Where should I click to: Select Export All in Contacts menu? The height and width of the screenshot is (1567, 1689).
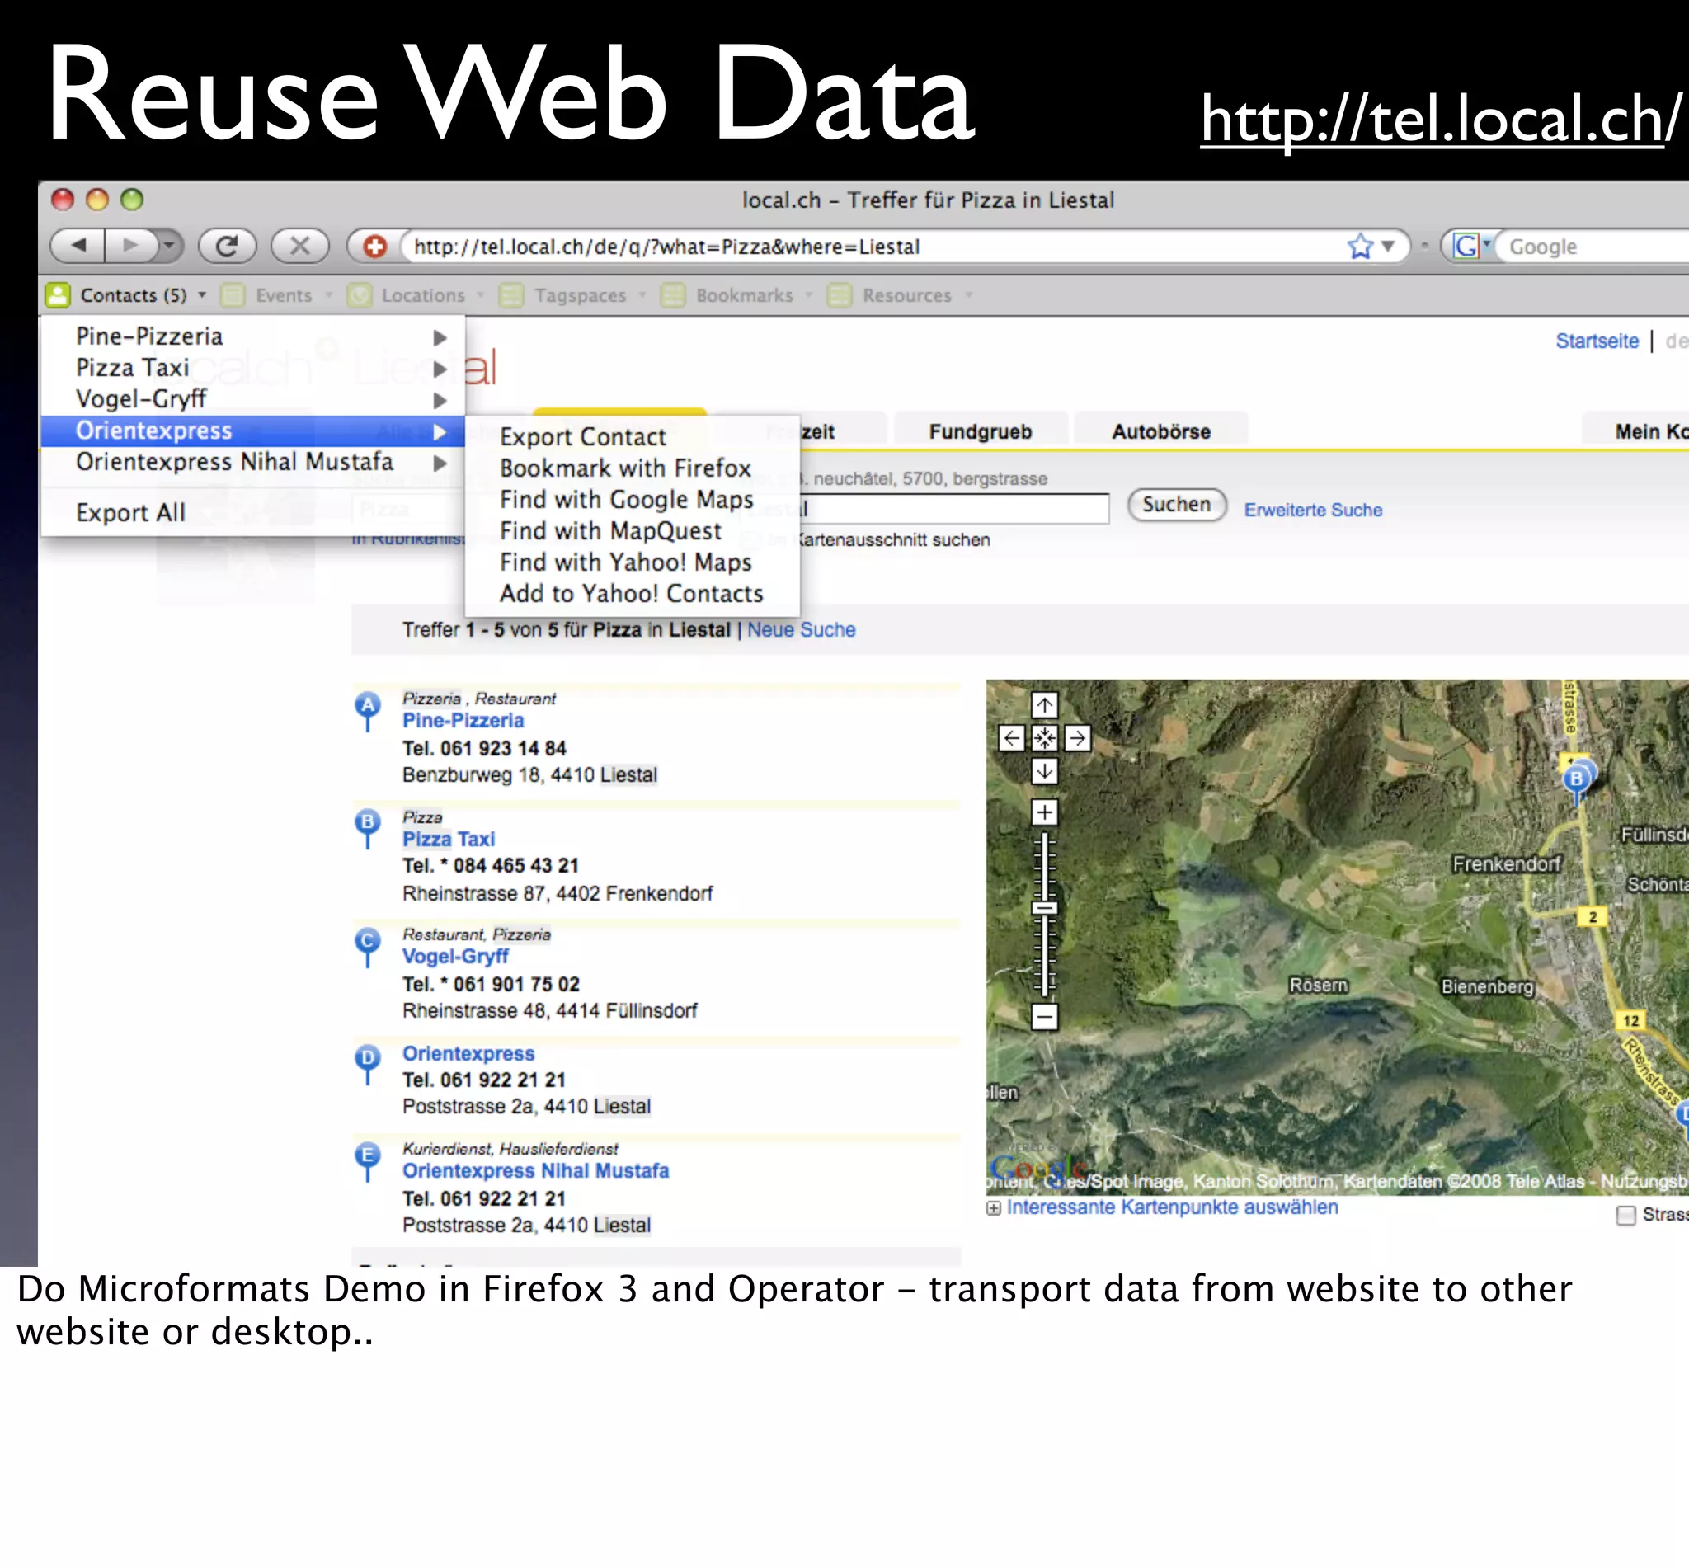pyautogui.click(x=130, y=513)
